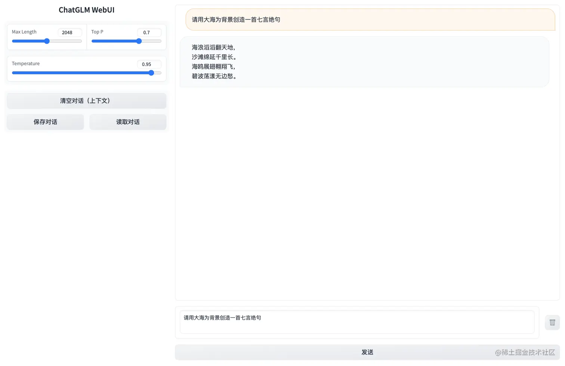Click the poem line 海鸥展翅翱翔飞

tap(213, 67)
